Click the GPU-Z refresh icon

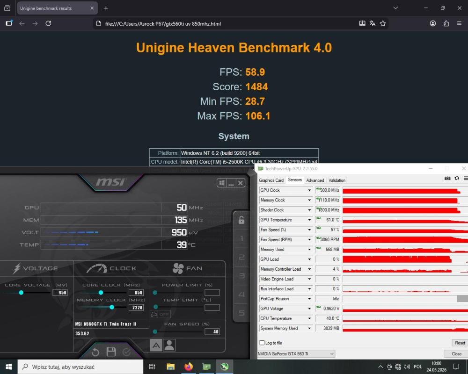pos(457,178)
